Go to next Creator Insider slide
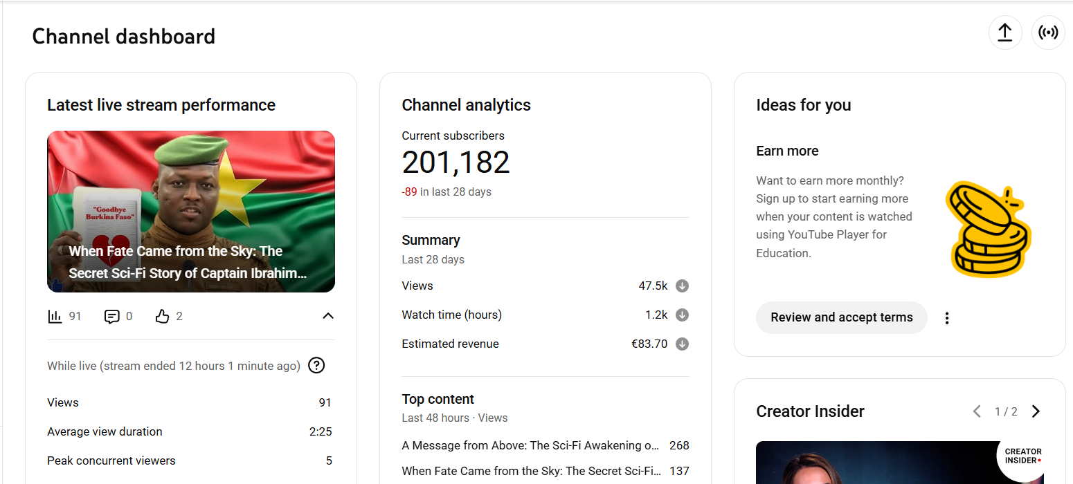 [1036, 412]
